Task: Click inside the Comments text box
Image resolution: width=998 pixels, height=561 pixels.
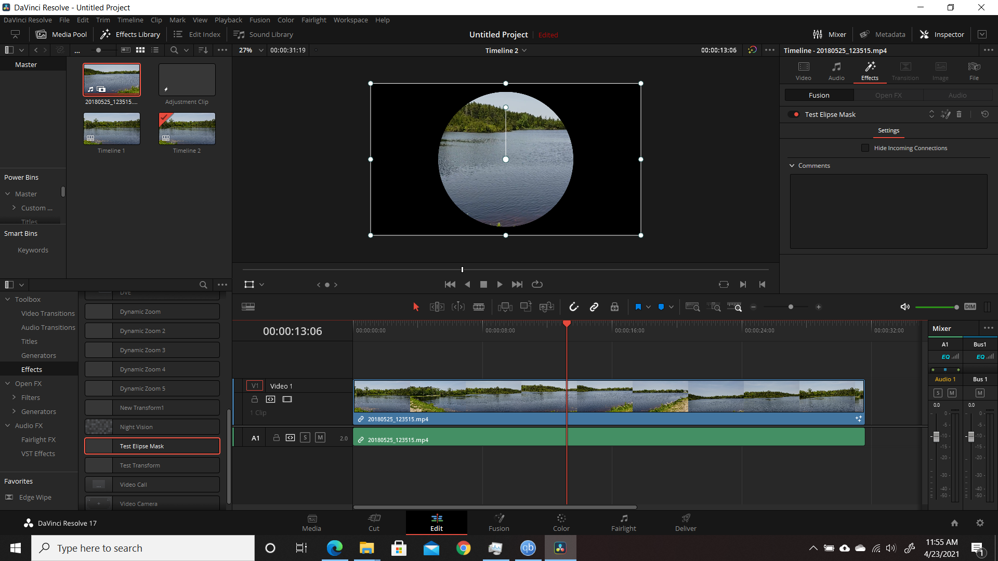Action: pos(888,211)
